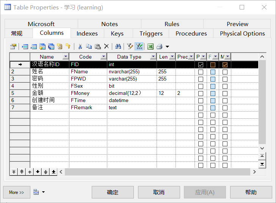
Task: Switch to the Triggers tab
Action: (x=151, y=33)
